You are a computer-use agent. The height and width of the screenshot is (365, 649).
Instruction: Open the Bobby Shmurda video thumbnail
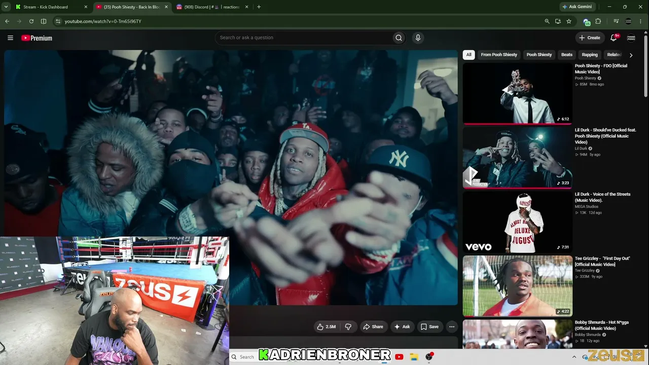[517, 334]
